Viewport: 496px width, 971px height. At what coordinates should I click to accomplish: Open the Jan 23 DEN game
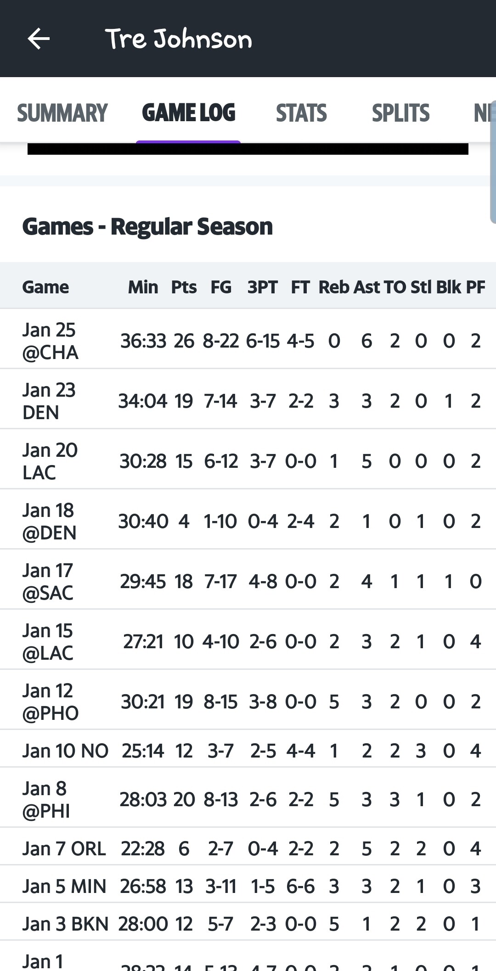click(49, 401)
